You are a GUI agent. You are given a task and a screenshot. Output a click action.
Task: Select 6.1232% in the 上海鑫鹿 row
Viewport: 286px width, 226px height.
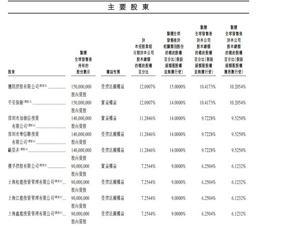coord(239,214)
